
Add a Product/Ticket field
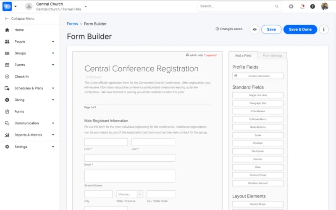click(258, 175)
